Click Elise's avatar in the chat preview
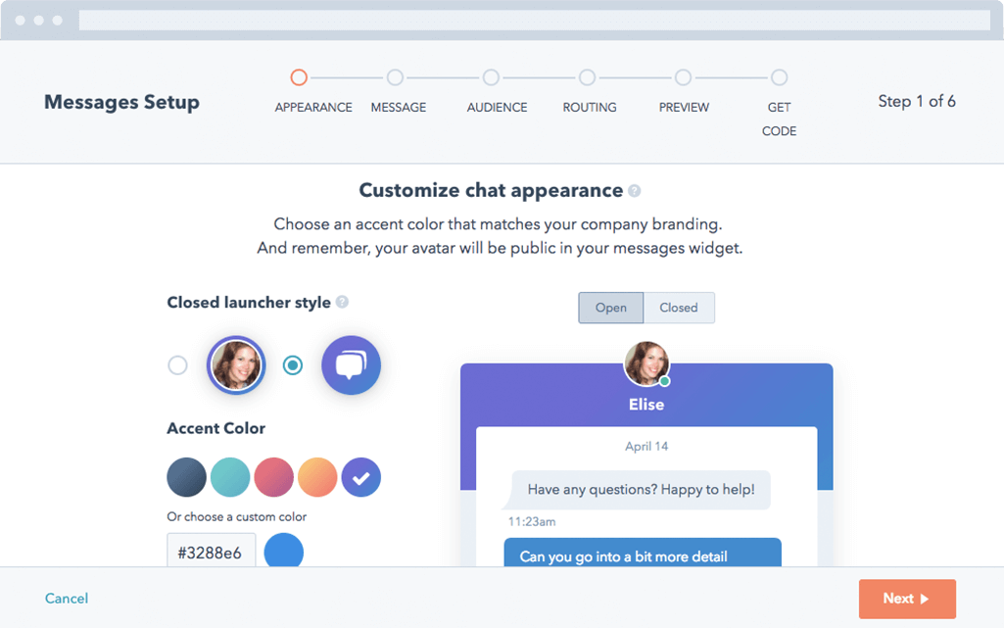This screenshot has width=1004, height=628. (646, 362)
